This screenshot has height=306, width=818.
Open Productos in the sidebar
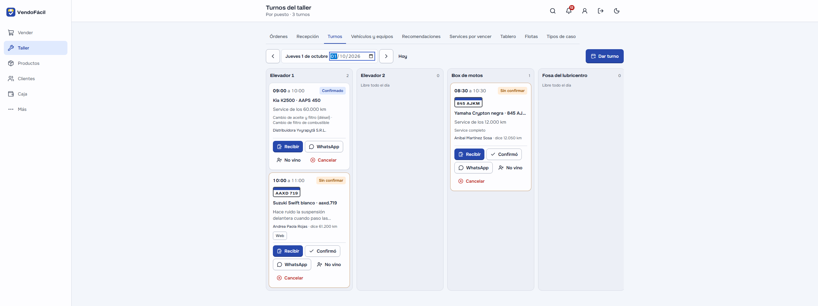coord(35,63)
